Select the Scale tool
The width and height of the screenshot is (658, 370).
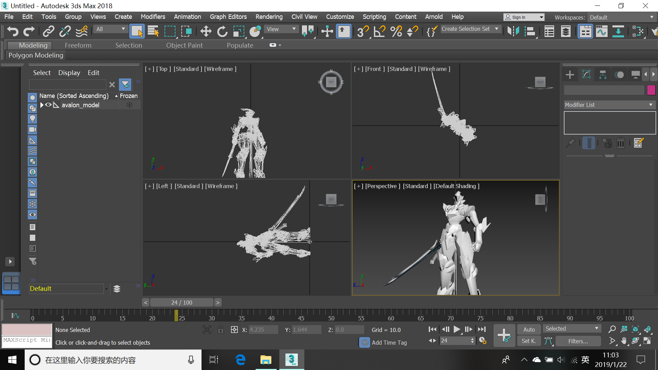coord(239,31)
